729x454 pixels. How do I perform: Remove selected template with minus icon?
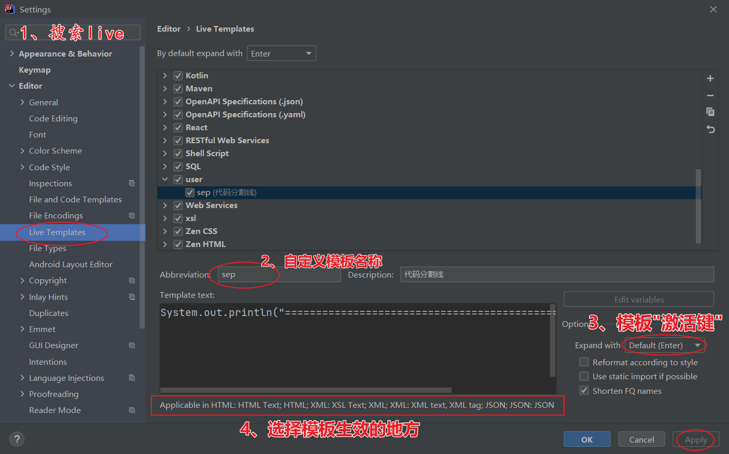click(x=710, y=95)
